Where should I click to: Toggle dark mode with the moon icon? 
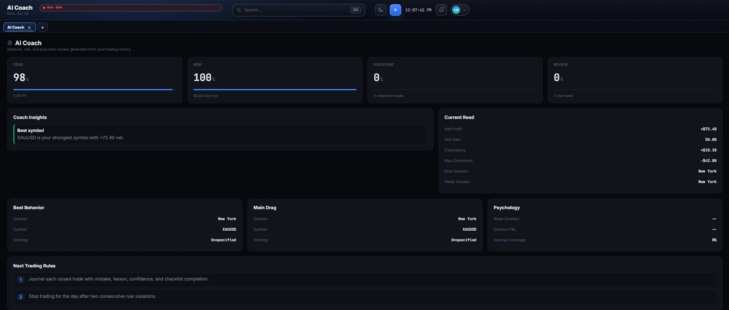tap(381, 10)
